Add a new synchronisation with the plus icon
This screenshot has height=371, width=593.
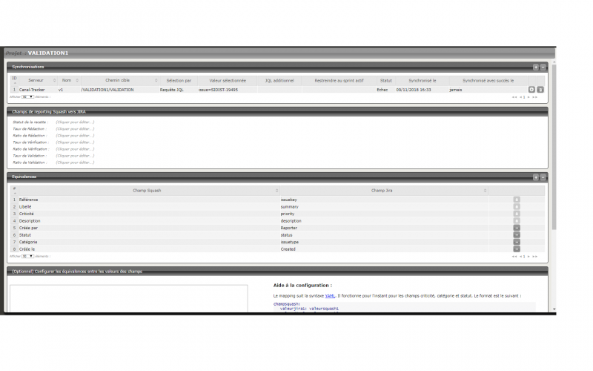[x=535, y=67]
